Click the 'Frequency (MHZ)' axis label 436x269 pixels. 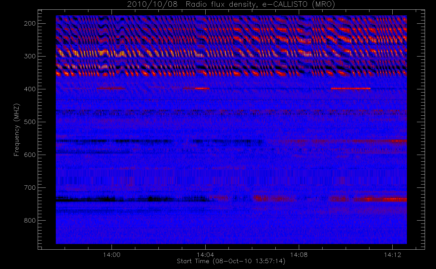click(x=17, y=130)
